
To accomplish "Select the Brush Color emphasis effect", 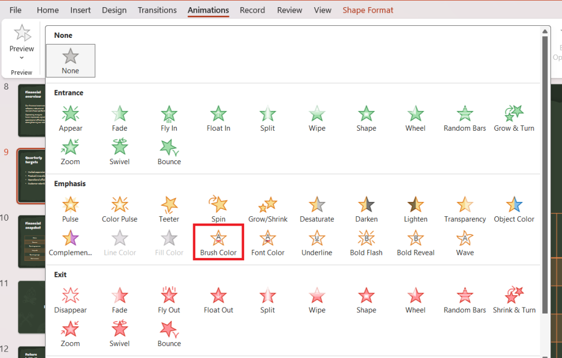I will 218,242.
